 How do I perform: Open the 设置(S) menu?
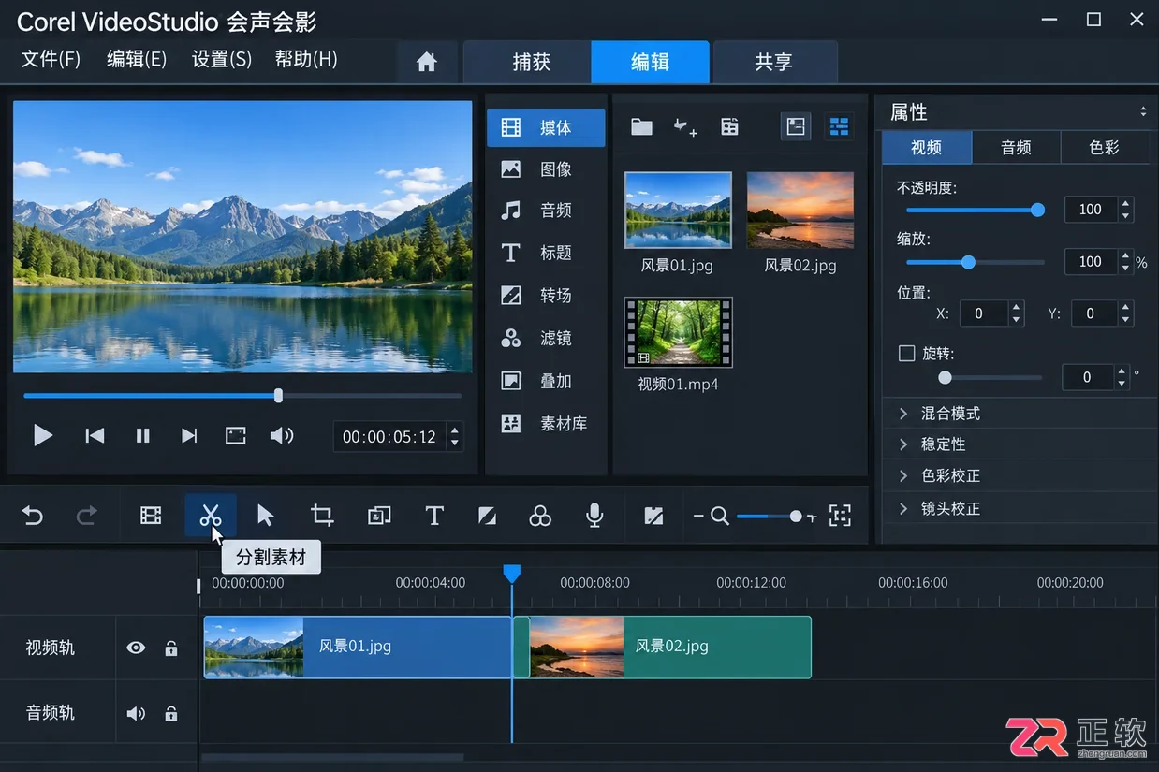(222, 59)
